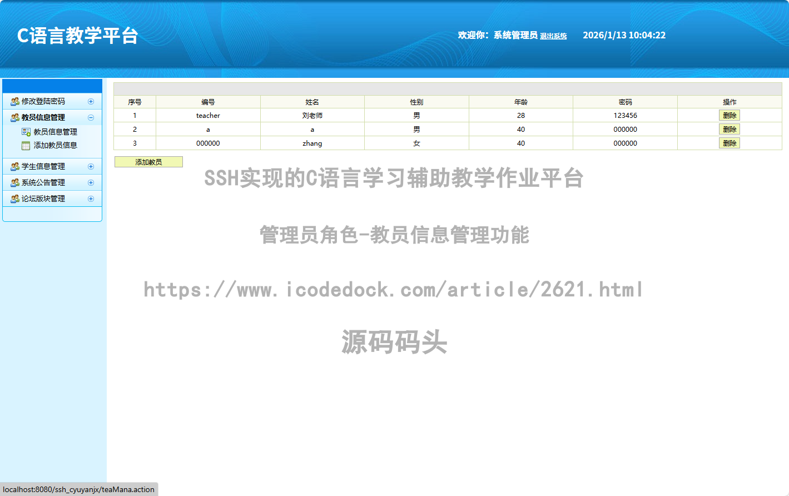Click the people icon next to 论坛版块管理
This screenshot has height=496, width=789.
click(14, 199)
